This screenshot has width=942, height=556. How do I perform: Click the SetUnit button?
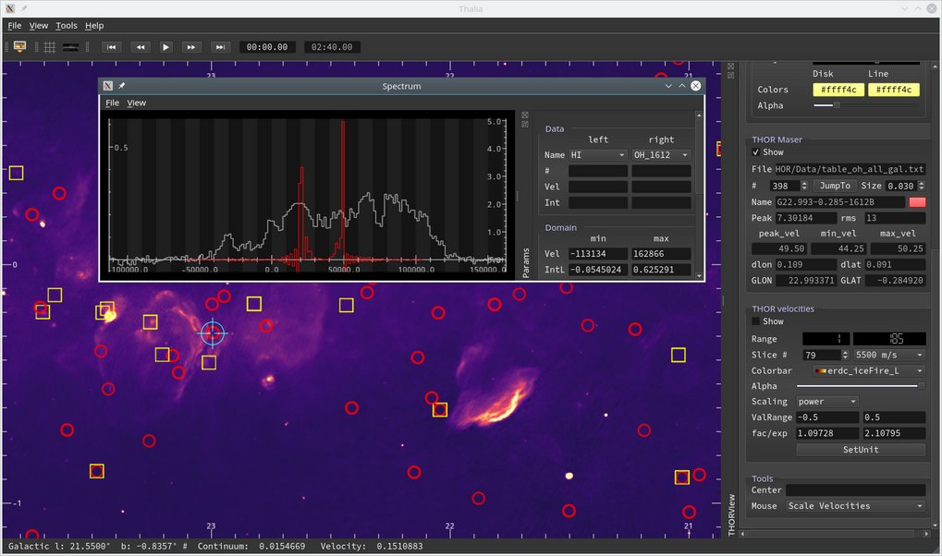[860, 450]
